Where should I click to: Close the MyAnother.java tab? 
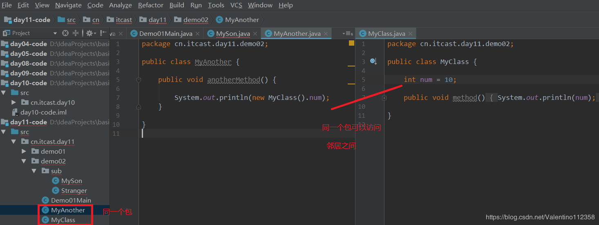click(x=326, y=34)
